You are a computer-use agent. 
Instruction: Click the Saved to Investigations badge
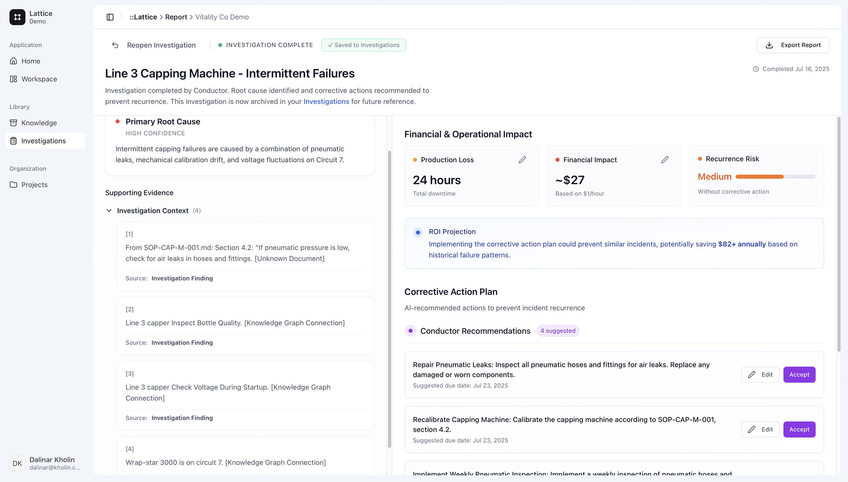tap(364, 45)
